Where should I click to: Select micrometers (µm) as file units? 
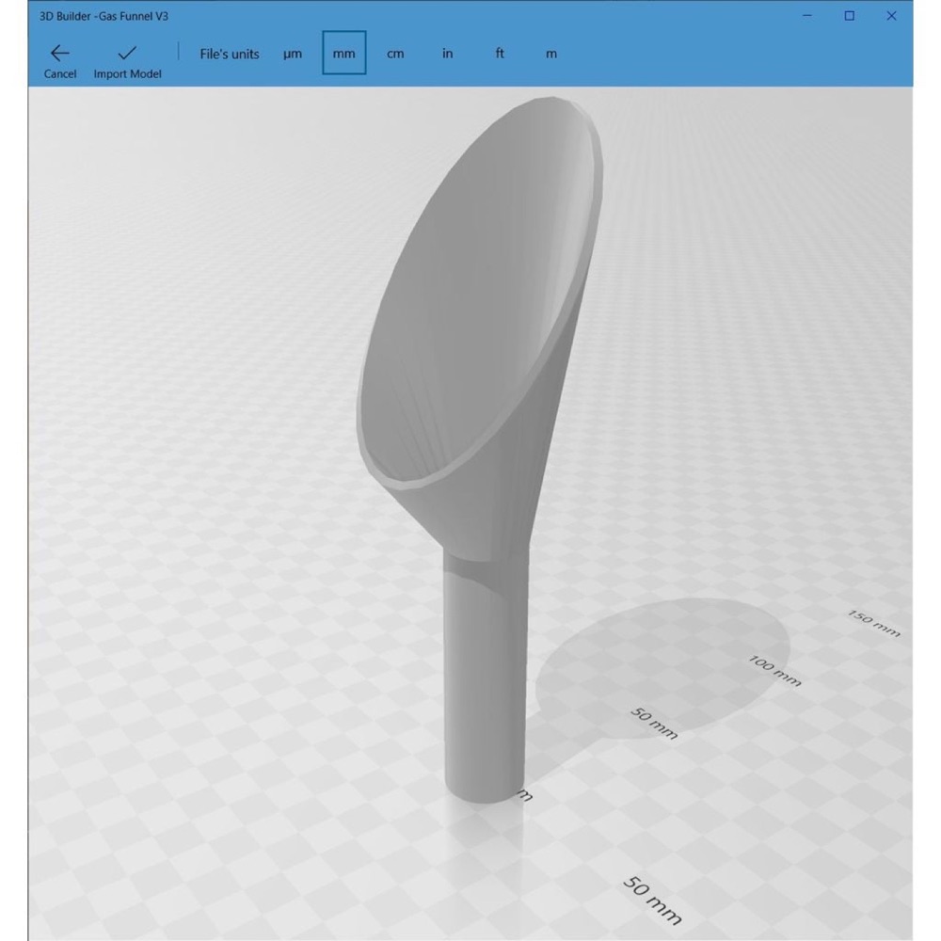tap(293, 54)
